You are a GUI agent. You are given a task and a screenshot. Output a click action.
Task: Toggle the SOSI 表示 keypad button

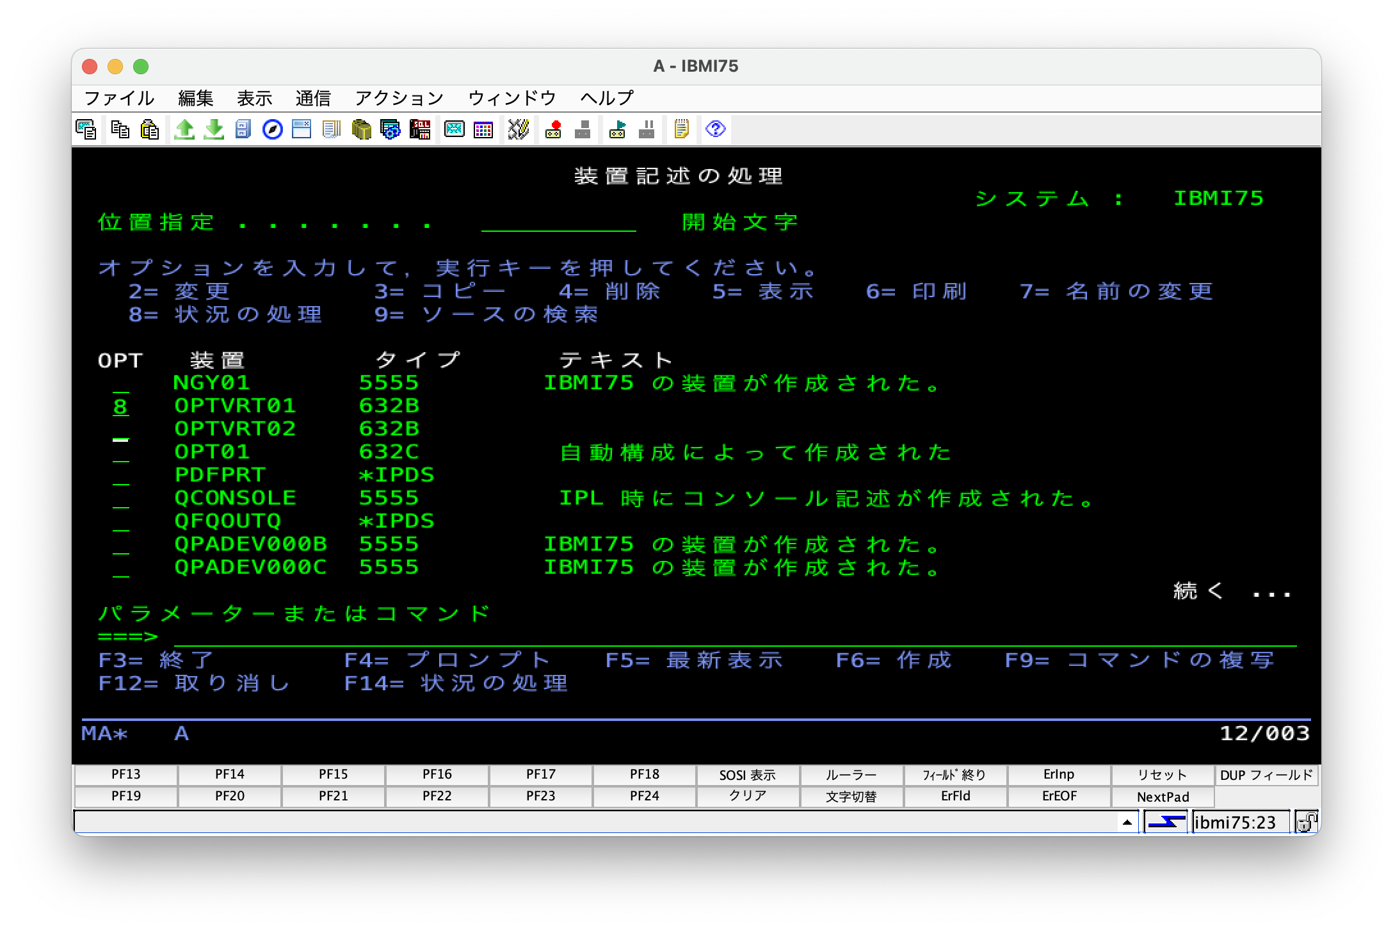point(747,775)
